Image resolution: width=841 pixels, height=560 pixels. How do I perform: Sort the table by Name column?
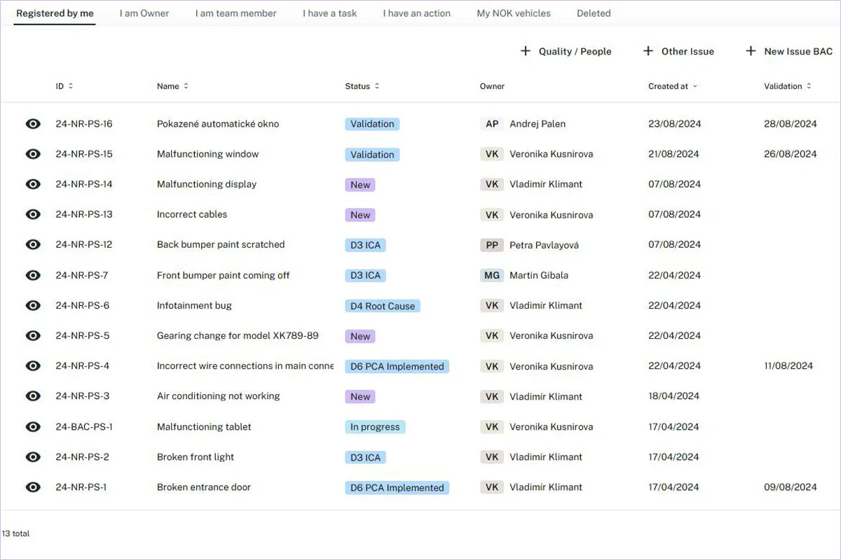(x=172, y=86)
